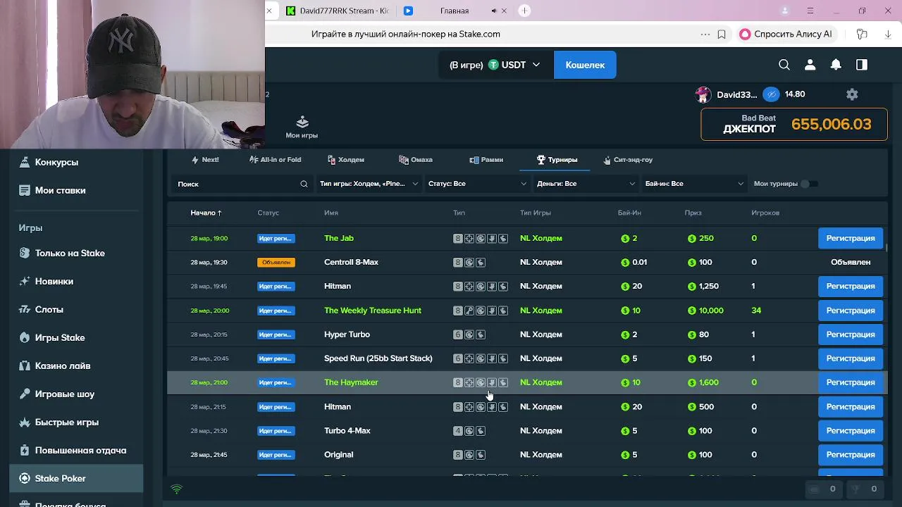Image resolution: width=902 pixels, height=507 pixels.
Task: Click the Игры Stake sidebar icon
Action: point(25,338)
